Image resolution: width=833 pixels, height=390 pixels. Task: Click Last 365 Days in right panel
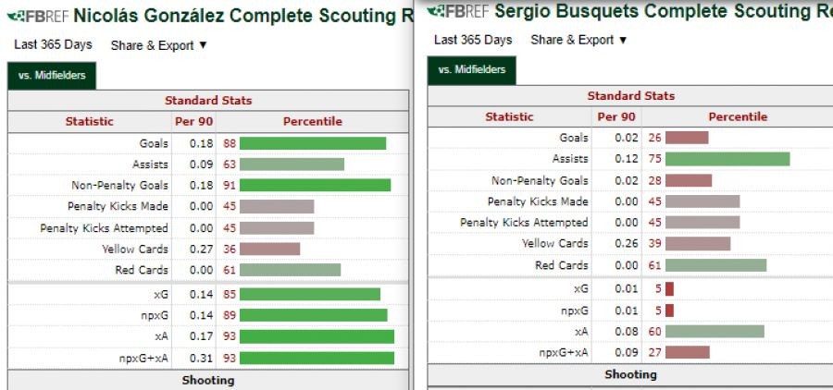pos(472,40)
